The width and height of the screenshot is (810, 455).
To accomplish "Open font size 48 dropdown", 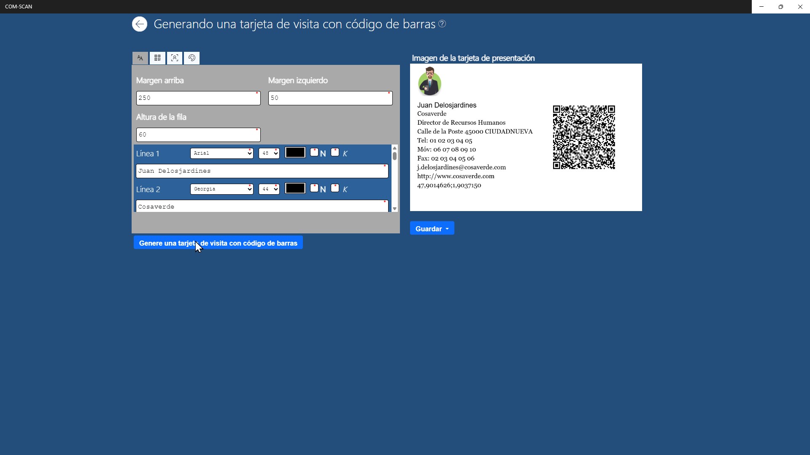I will 269,153.
